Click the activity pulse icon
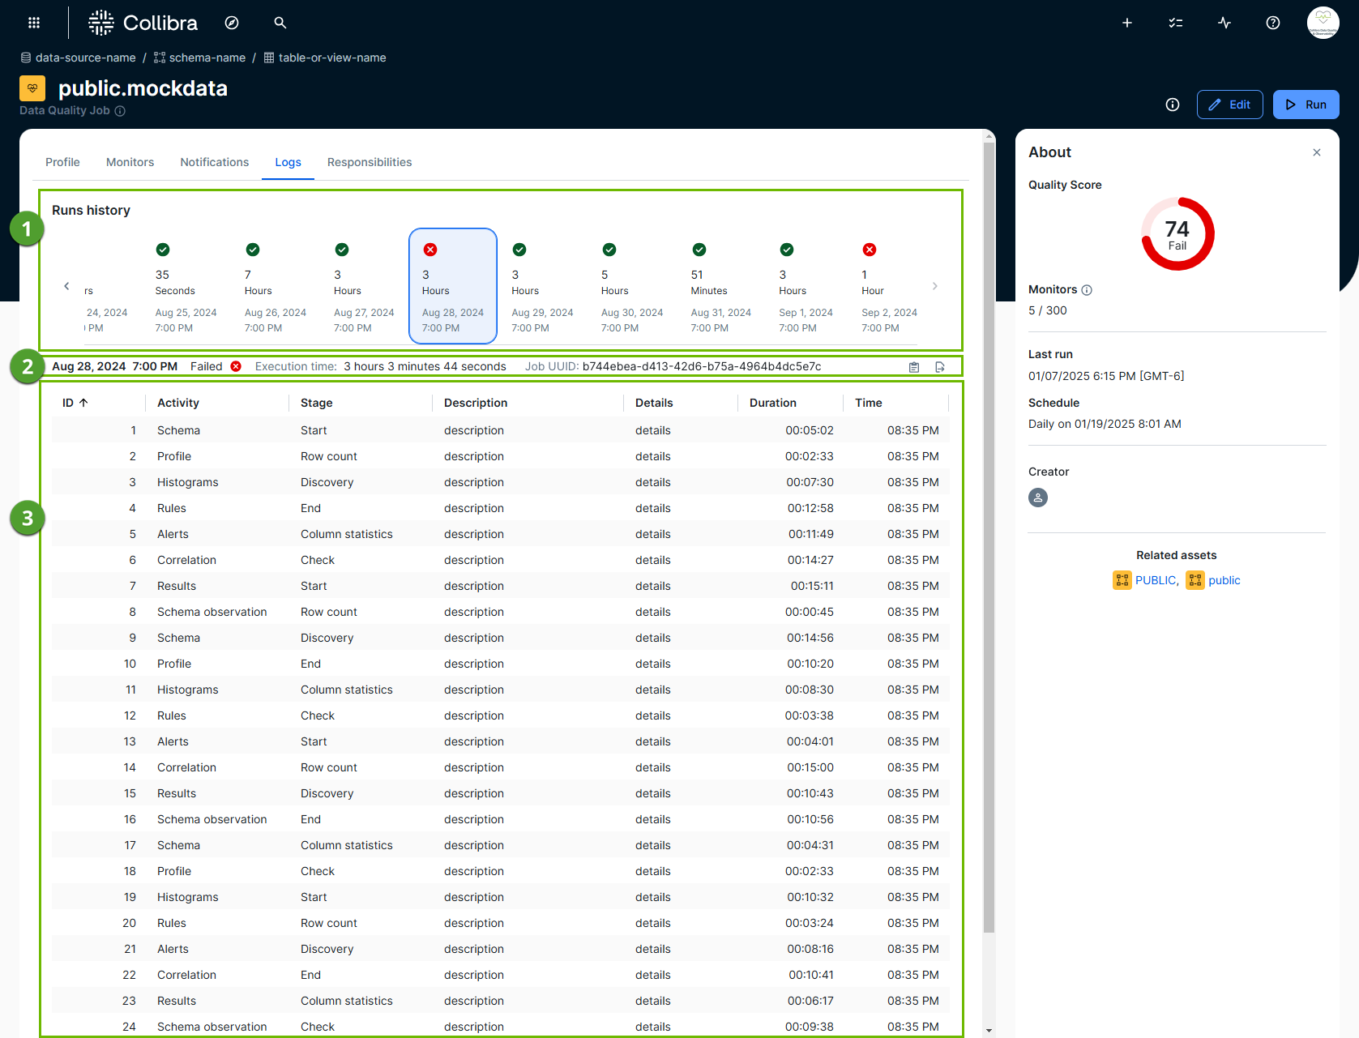 click(x=1224, y=23)
